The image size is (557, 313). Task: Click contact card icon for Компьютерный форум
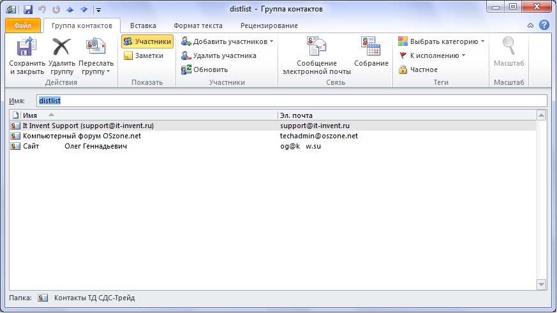(15, 136)
